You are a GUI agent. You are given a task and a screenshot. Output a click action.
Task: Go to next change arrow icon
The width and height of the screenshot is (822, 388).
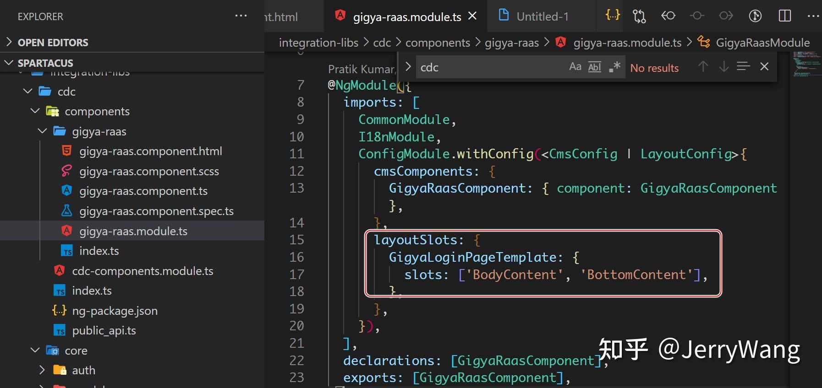(x=726, y=16)
